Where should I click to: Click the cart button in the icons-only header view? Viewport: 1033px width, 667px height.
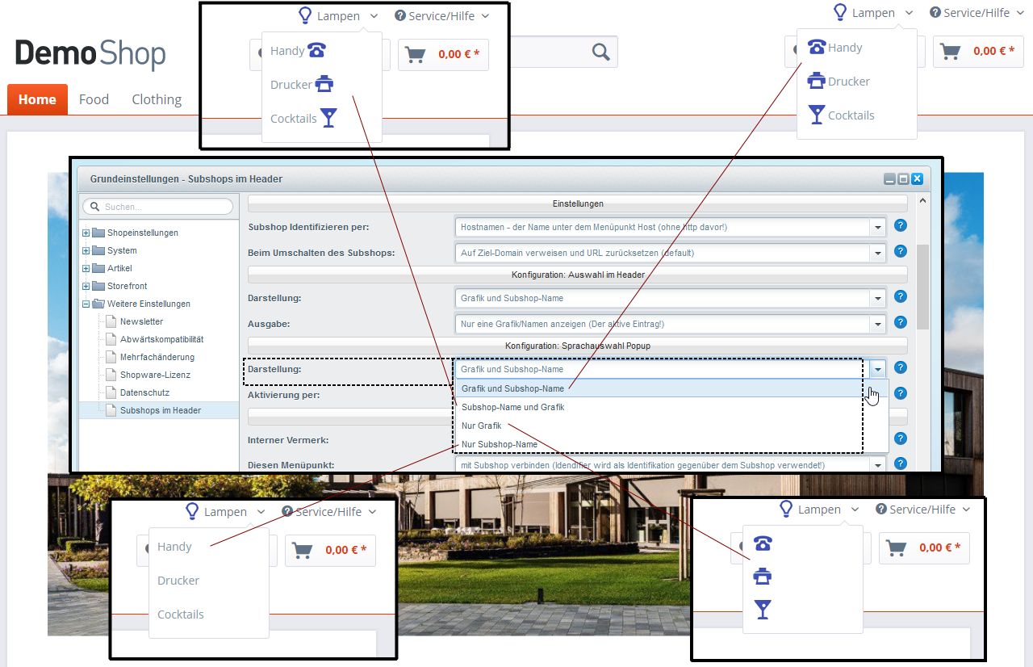tap(924, 547)
